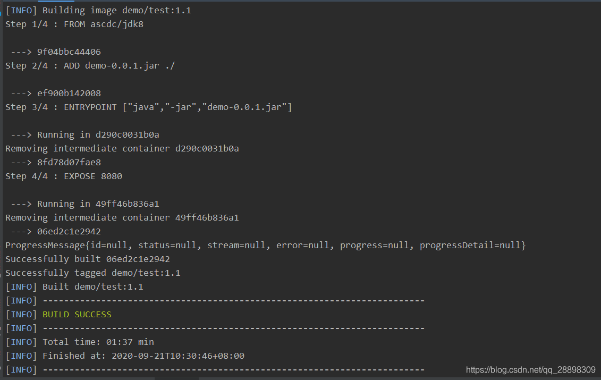Click the horizontal scrollbar thumb at bottom
601x380 pixels.
coord(177,378)
